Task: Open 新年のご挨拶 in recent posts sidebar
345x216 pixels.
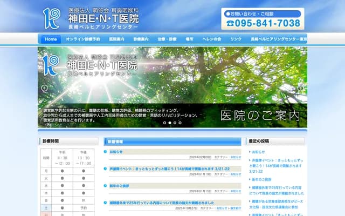Action: [262, 179]
